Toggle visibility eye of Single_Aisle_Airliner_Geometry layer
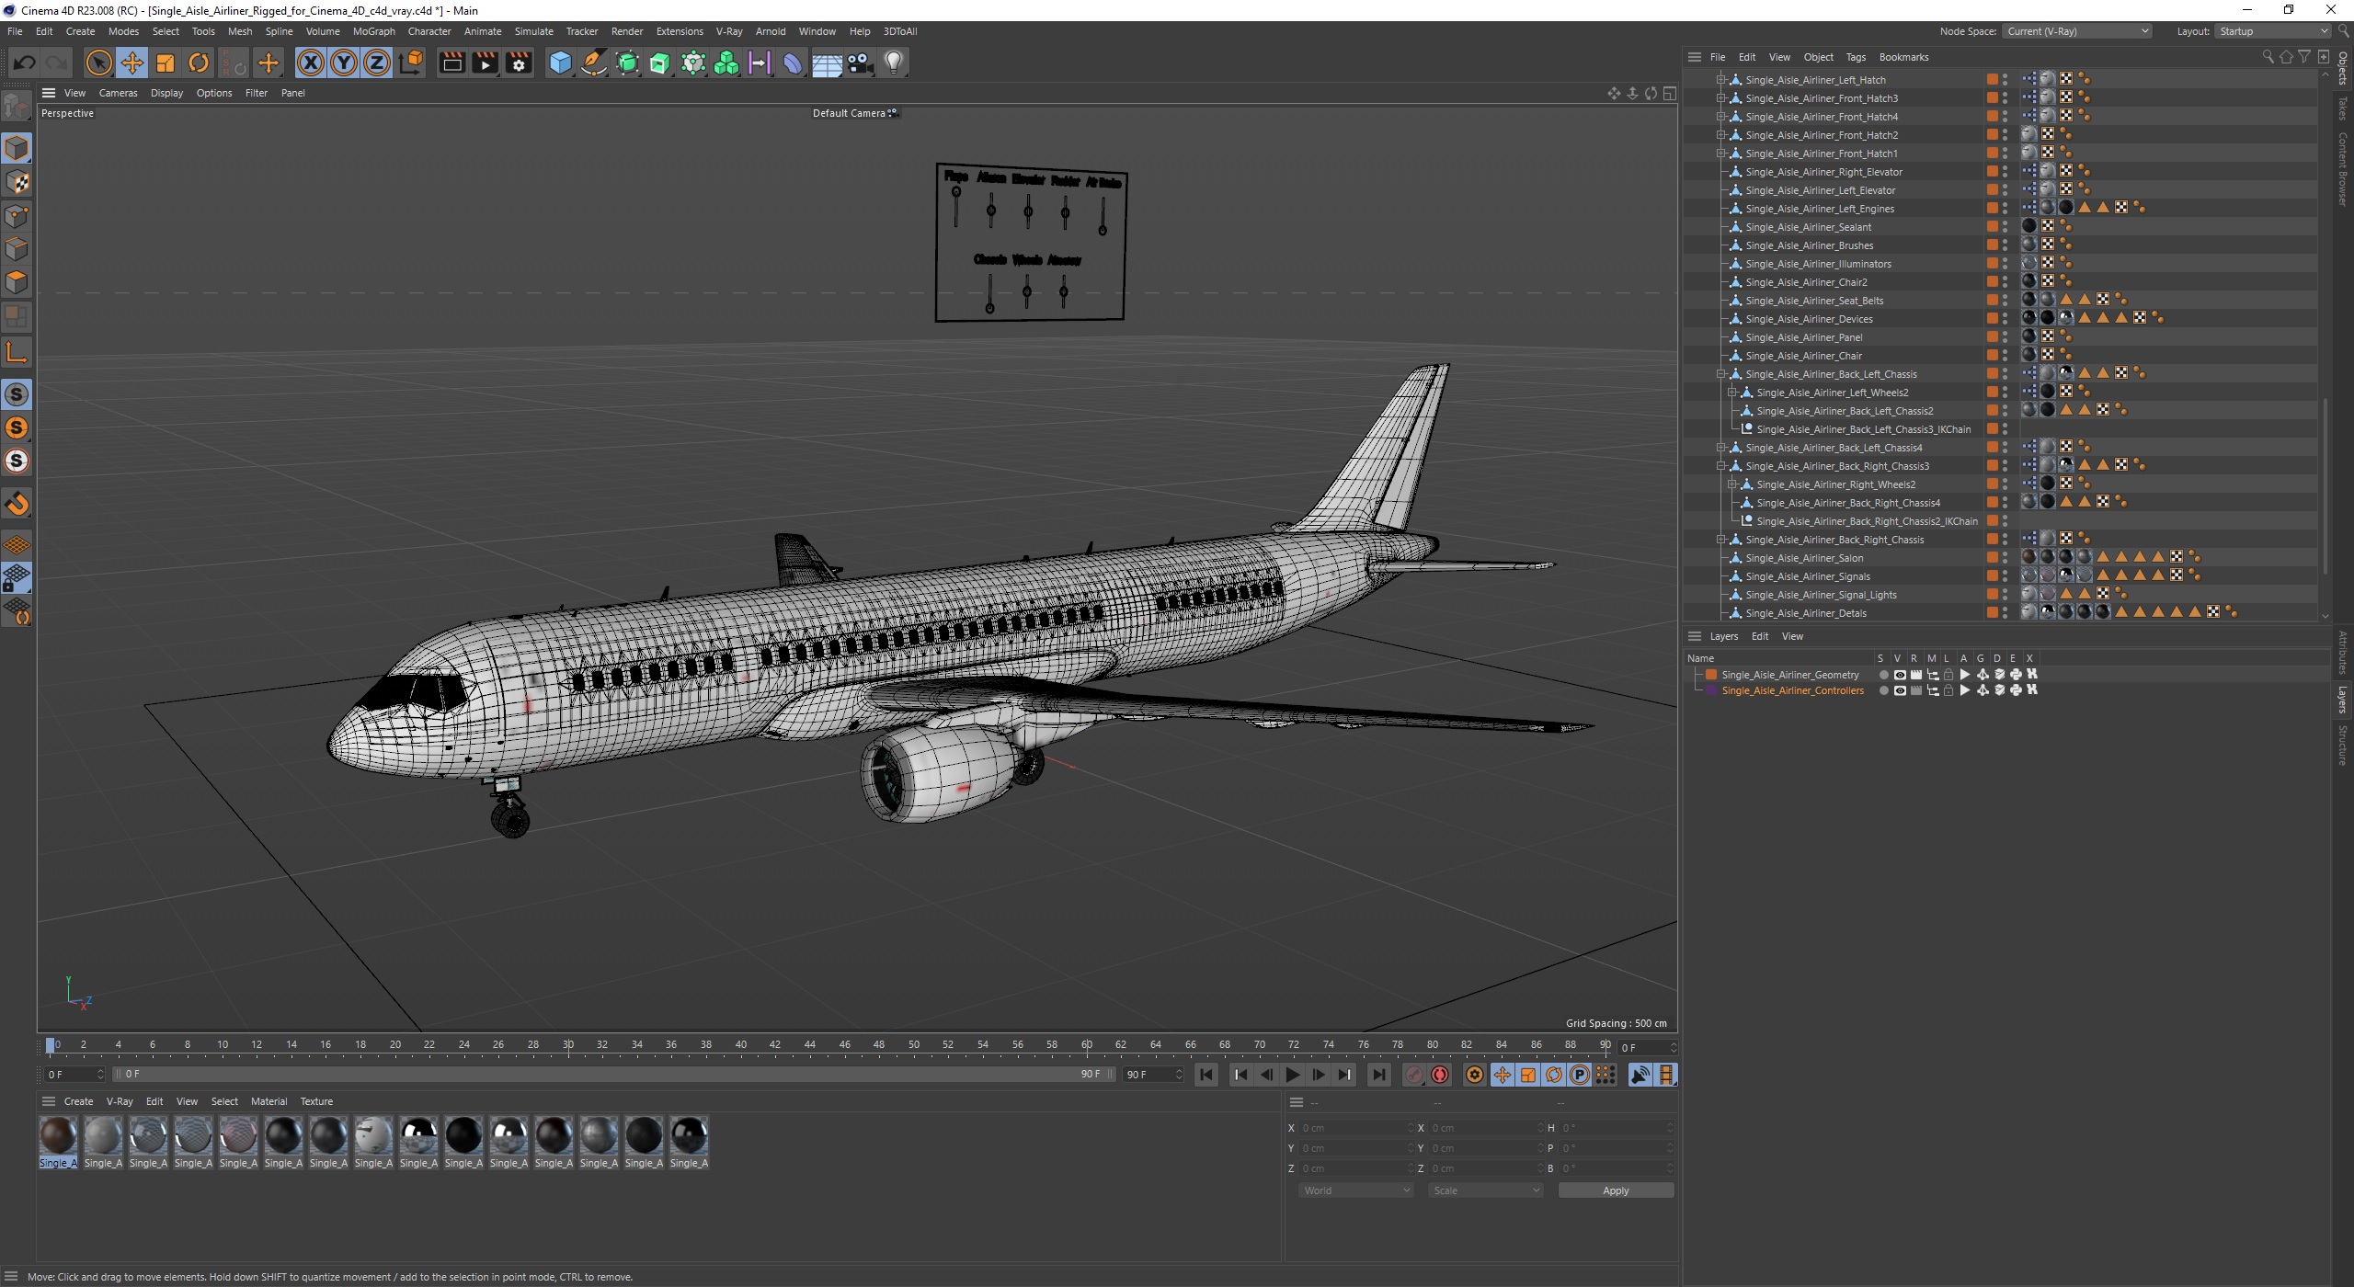The height and width of the screenshot is (1287, 2354). coord(1900,675)
